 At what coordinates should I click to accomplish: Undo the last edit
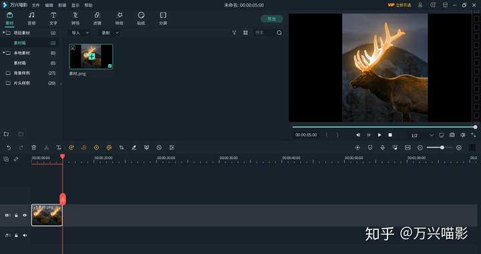point(9,148)
